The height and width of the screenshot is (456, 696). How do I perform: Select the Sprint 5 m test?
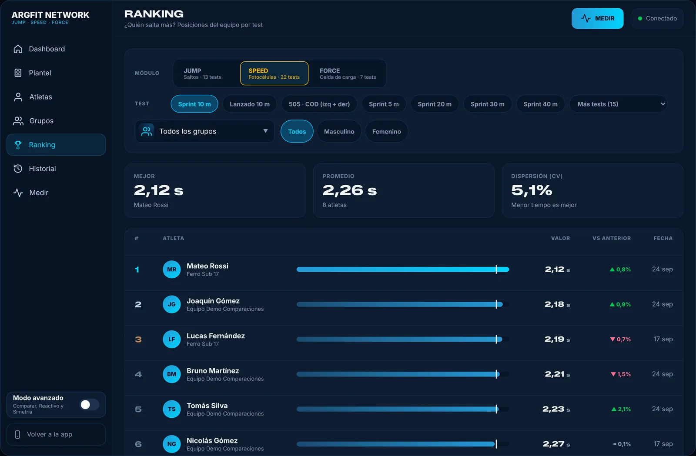(384, 104)
